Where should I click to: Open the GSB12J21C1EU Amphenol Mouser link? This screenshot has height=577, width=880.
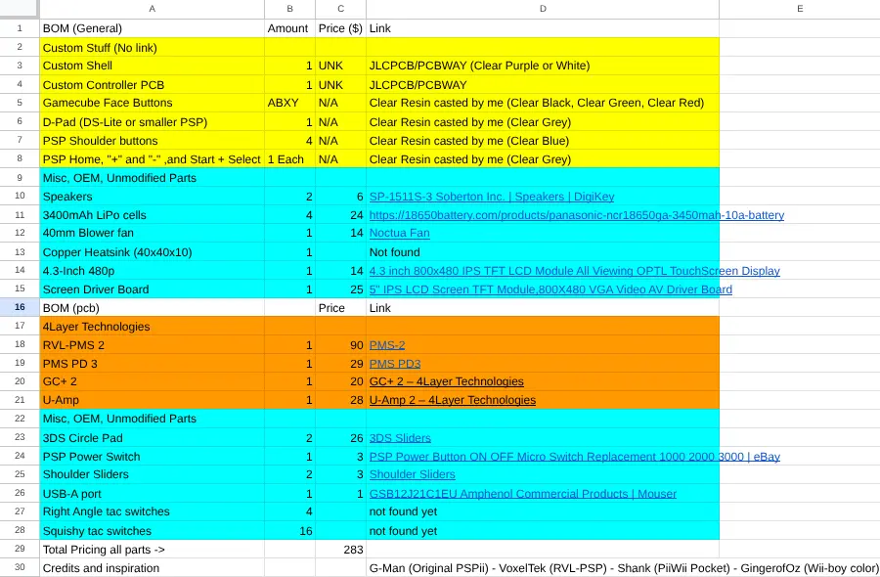(x=523, y=494)
